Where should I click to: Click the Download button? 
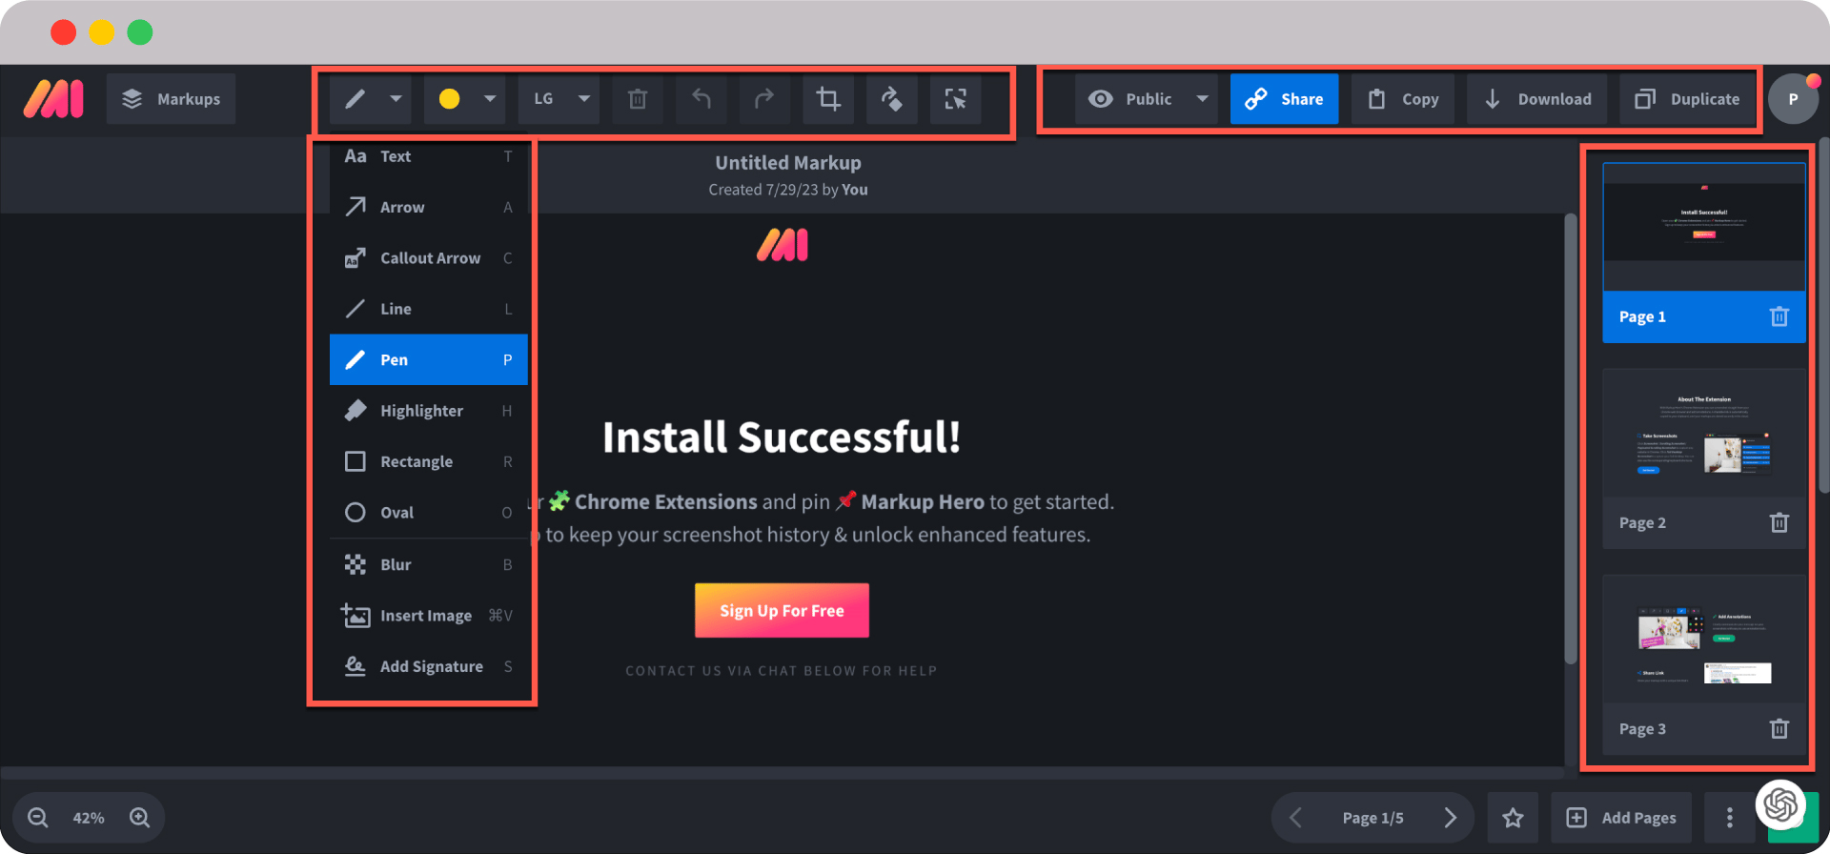pos(1536,99)
